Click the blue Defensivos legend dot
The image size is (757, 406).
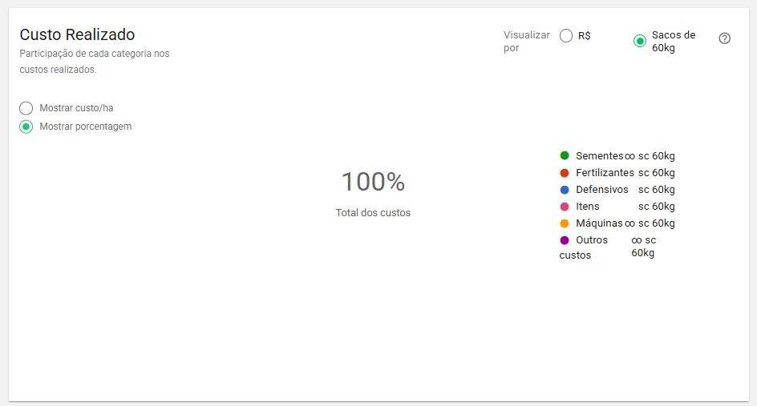(x=565, y=190)
